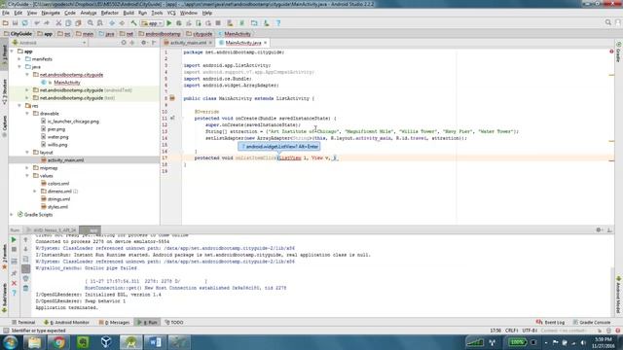This screenshot has height=350, width=623.
Task: Click the Debug app bug icon
Action: 179,23
